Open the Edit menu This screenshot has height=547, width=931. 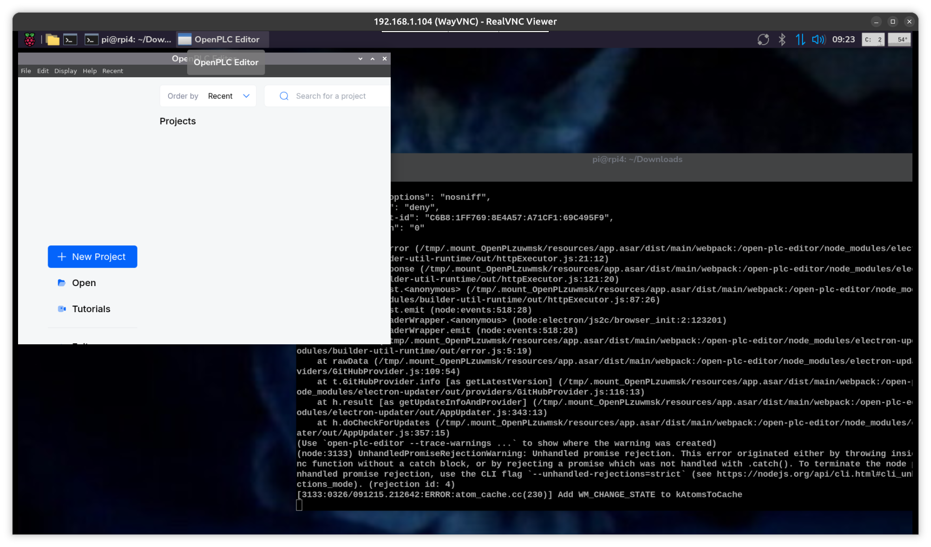click(x=43, y=71)
